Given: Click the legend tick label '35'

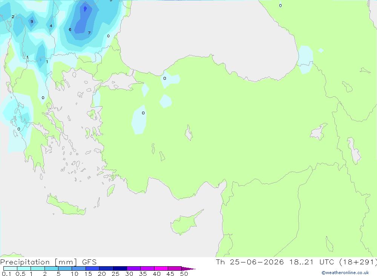Looking at the screenshot, I should click(x=143, y=274).
